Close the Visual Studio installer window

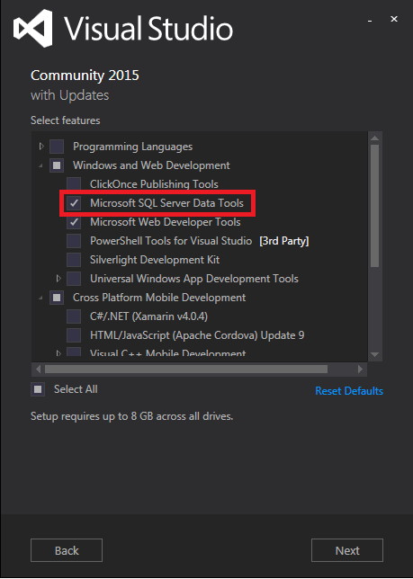(x=394, y=19)
